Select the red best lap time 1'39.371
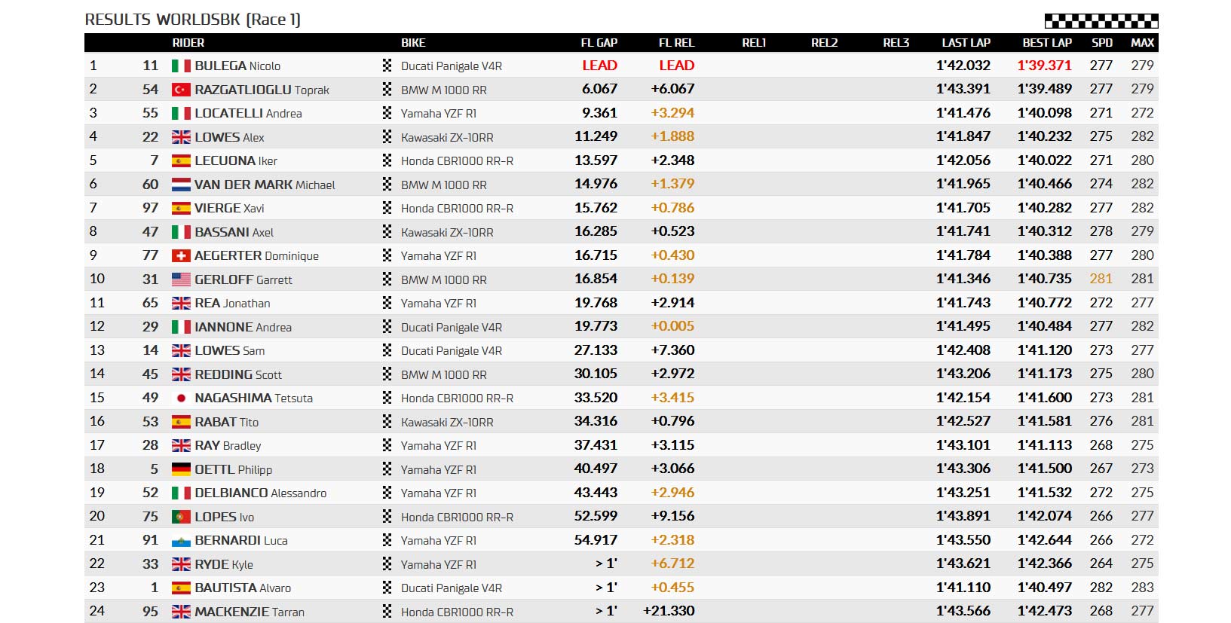The height and width of the screenshot is (623, 1231). tap(1045, 66)
